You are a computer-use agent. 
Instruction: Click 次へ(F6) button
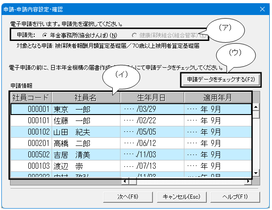[x=128, y=197]
